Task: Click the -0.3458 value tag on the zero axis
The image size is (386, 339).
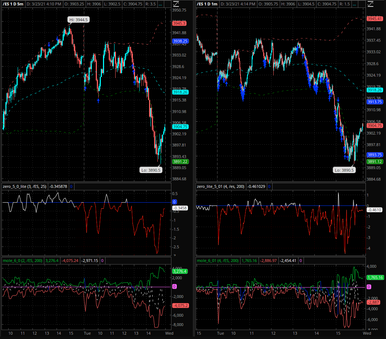Action: [179, 208]
